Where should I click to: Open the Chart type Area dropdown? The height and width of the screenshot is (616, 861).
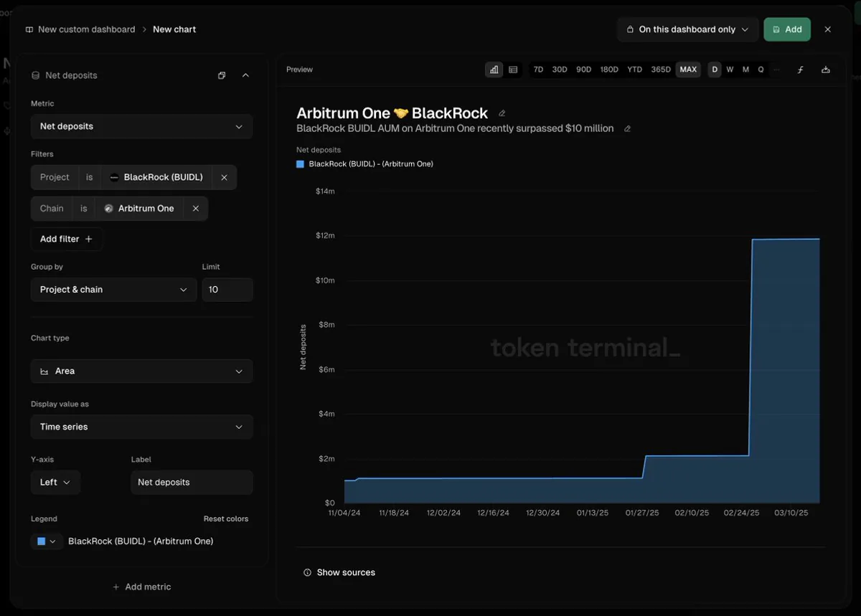coord(141,371)
